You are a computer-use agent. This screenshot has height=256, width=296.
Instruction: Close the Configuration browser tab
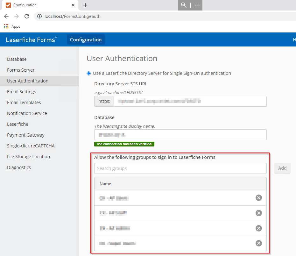(x=73, y=5)
